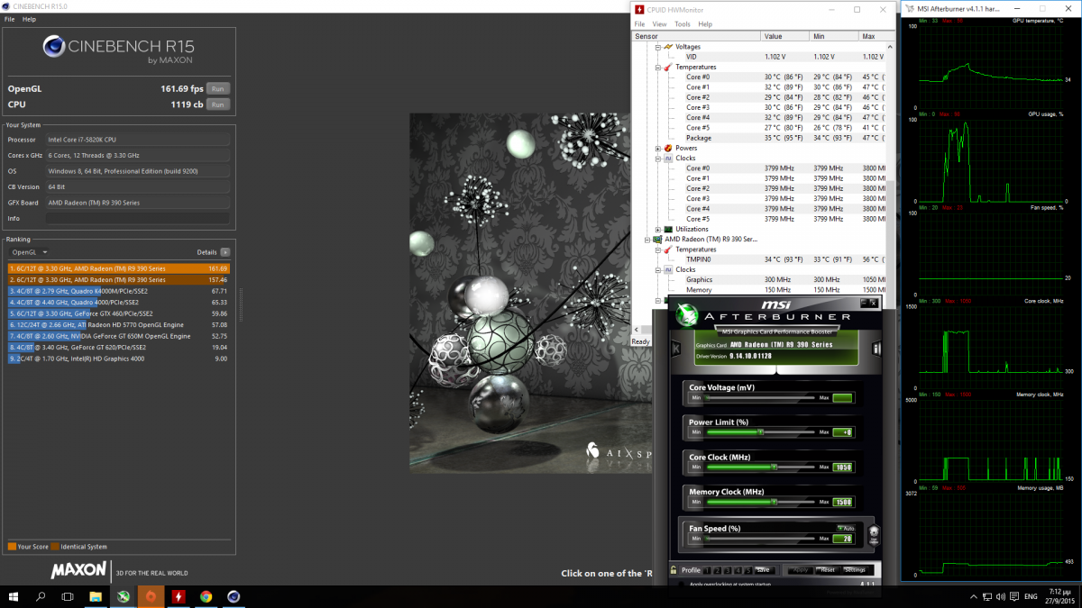1082x608 pixels.
Task: Open the Help menu in Cinebench
Action: coord(30,19)
